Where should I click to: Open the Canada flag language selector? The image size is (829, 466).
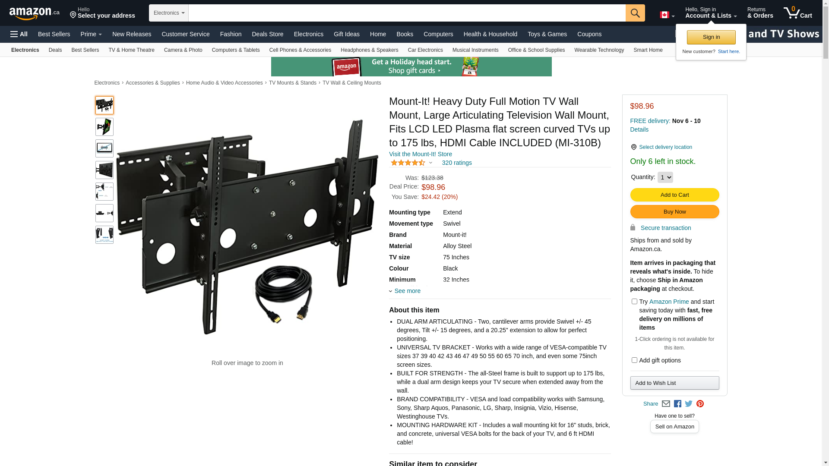pyautogui.click(x=667, y=15)
